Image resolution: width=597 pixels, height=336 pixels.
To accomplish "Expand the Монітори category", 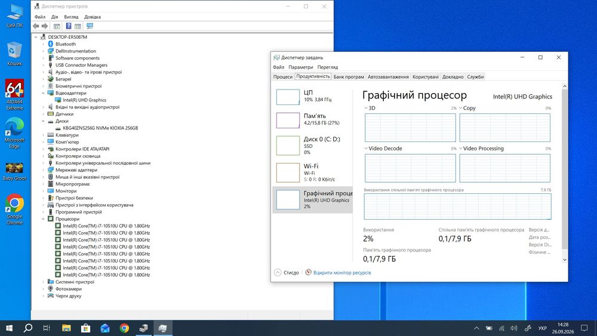I will point(44,191).
